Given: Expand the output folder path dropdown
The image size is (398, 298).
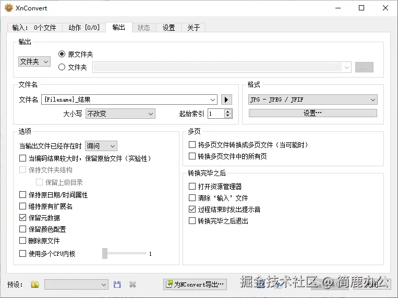Looking at the screenshot, I should [346, 67].
